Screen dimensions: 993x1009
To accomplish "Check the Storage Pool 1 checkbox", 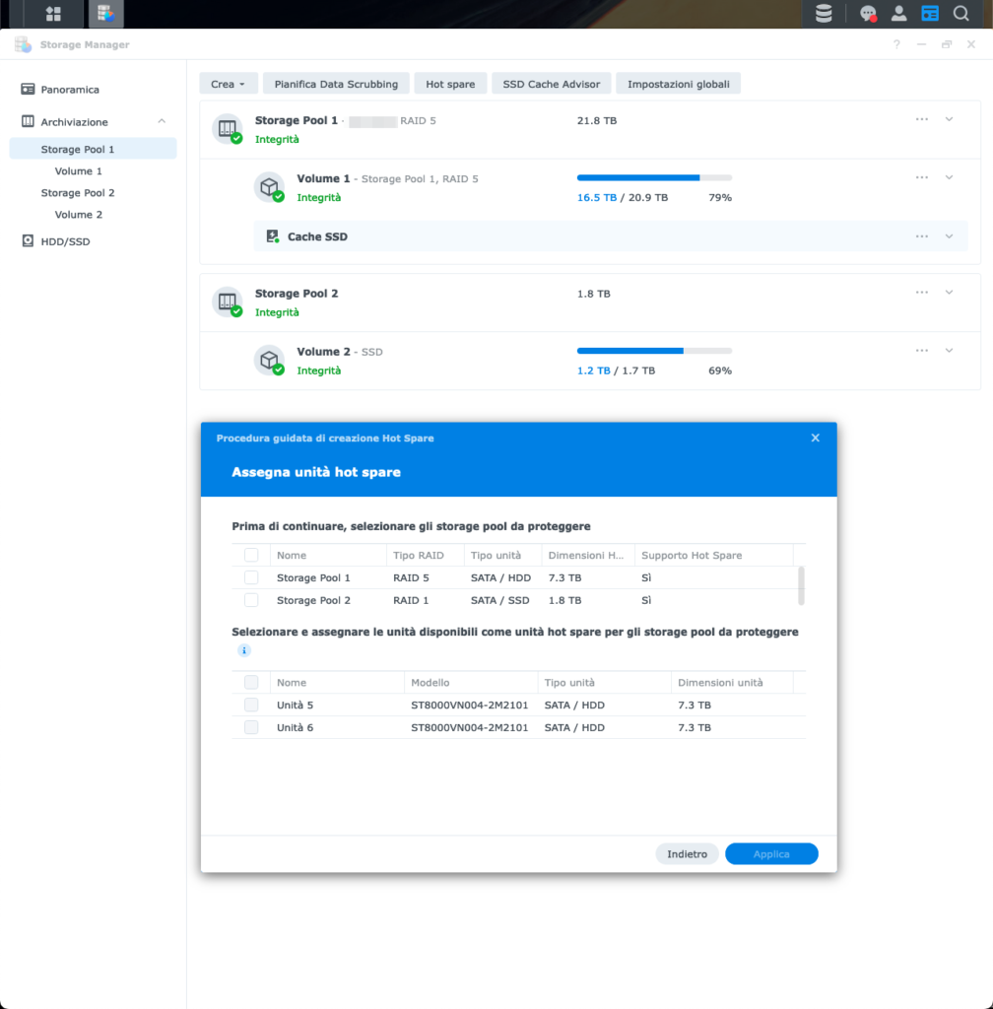I will (x=251, y=577).
